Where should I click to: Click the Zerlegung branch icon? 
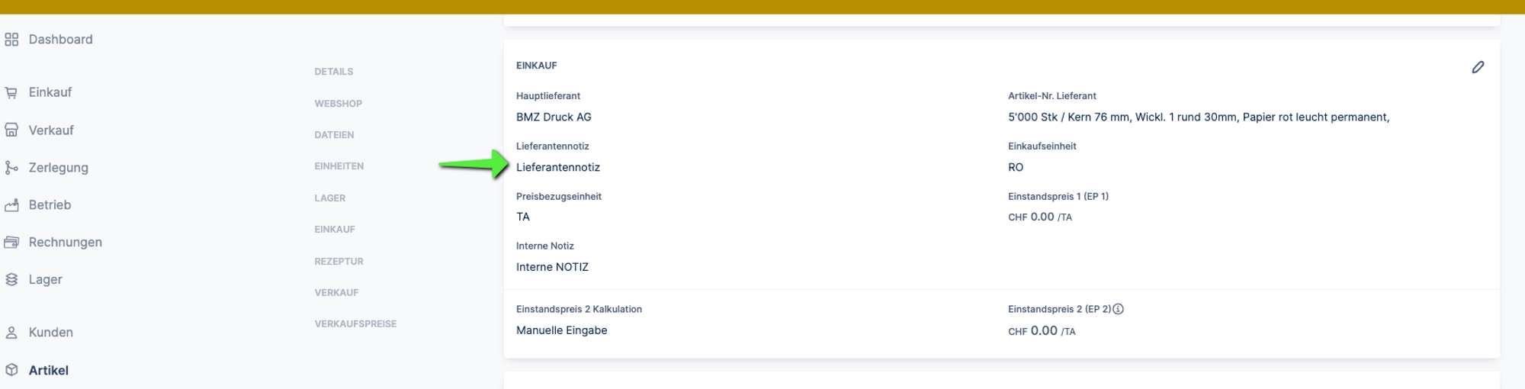pos(11,168)
